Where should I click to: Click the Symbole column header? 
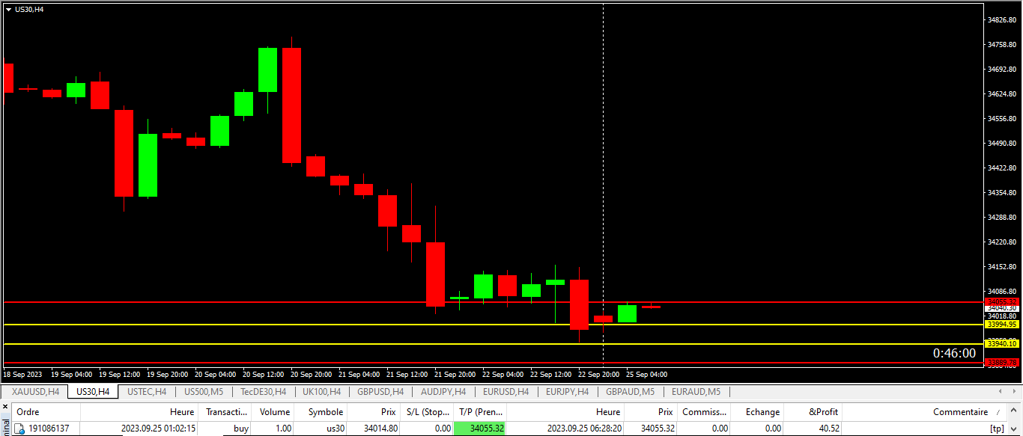coord(326,412)
